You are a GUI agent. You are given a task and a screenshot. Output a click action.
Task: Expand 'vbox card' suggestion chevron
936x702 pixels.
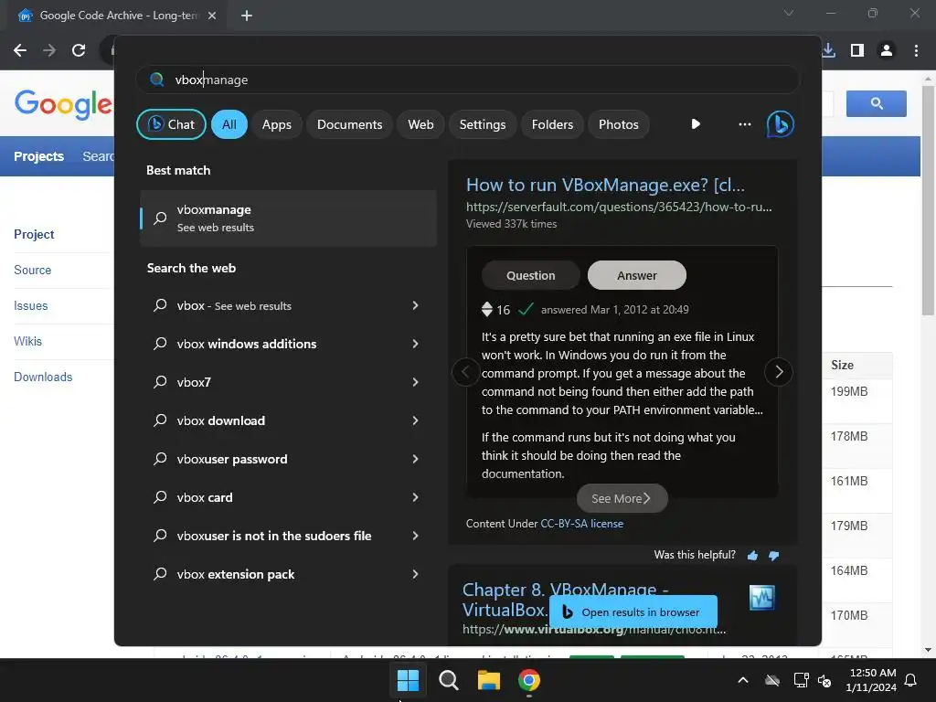click(x=416, y=497)
